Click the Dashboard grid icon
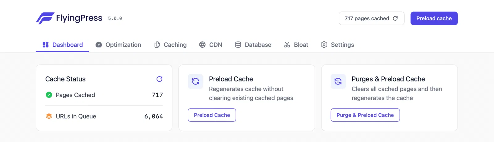 46,45
